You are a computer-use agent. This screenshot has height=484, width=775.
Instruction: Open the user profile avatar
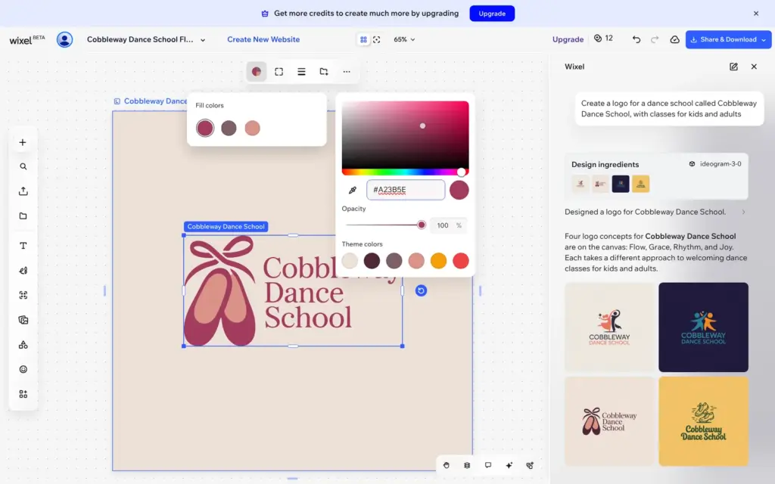(x=64, y=39)
